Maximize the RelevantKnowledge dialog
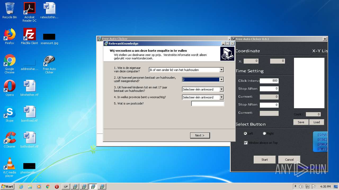The height and width of the screenshot is (190, 339). [228, 44]
